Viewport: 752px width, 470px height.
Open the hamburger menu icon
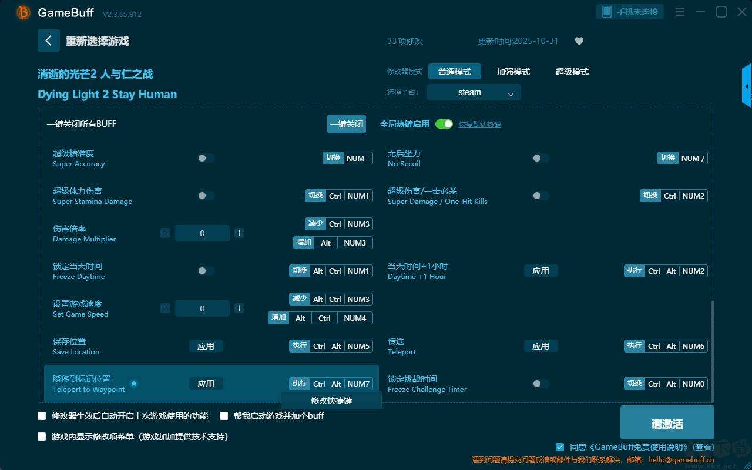tap(680, 12)
